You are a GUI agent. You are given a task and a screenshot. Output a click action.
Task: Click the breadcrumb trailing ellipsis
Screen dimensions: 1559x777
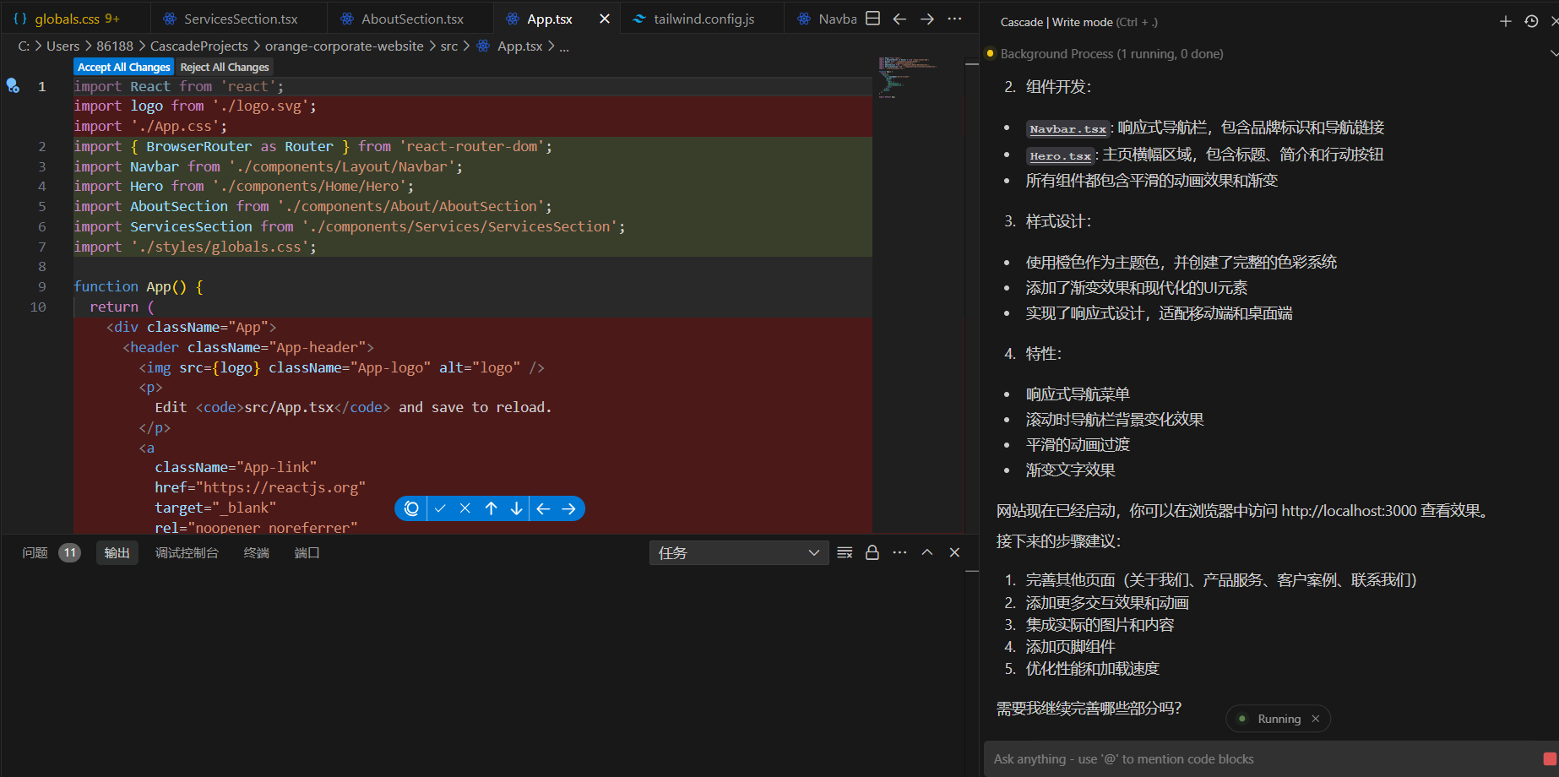[564, 46]
